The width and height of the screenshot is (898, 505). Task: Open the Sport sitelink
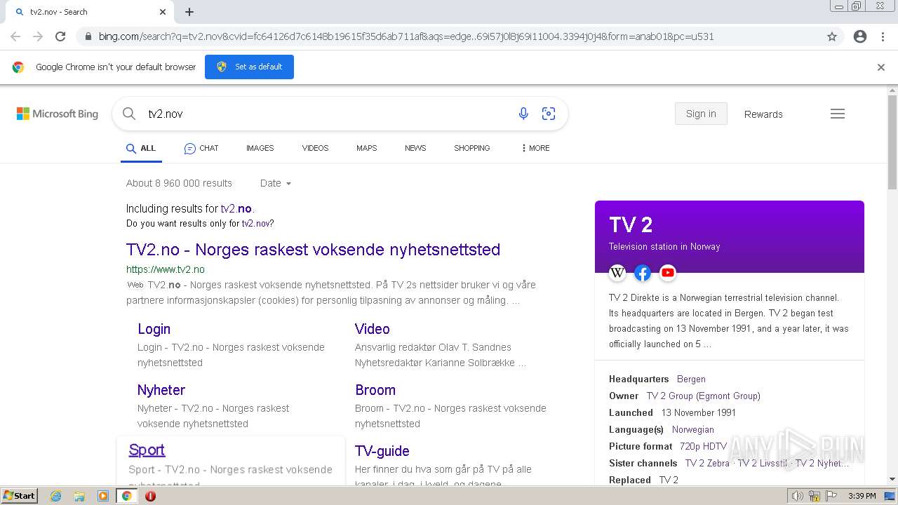pos(147,450)
